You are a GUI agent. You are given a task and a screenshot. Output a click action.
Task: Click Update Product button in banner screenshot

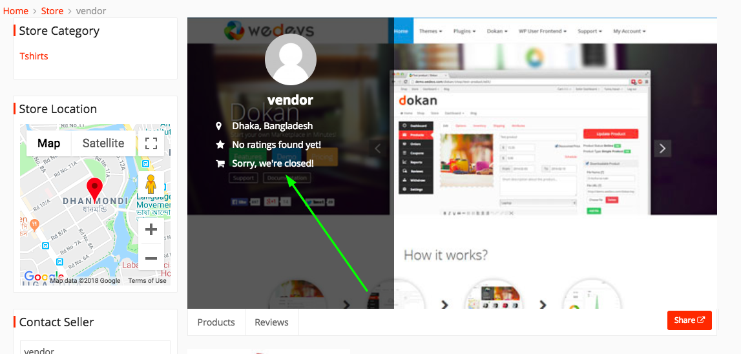coord(611,134)
